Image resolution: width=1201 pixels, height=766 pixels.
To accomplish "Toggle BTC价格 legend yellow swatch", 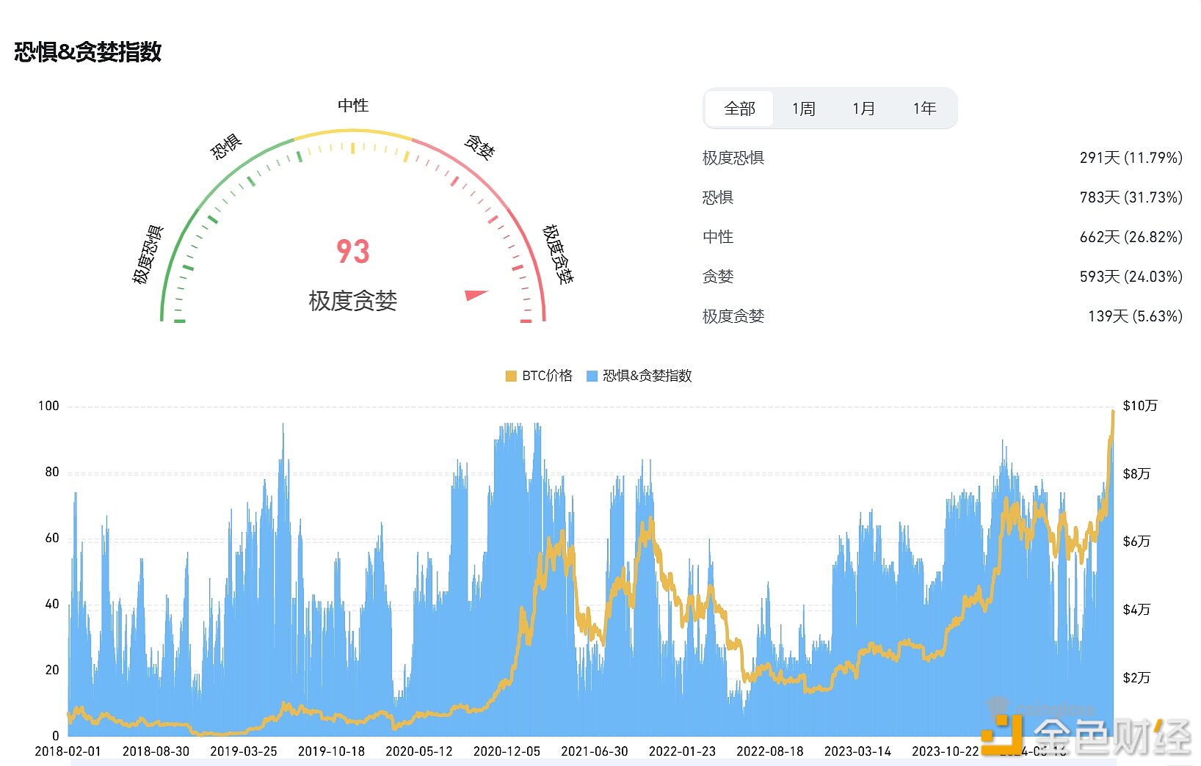I will coord(511,376).
